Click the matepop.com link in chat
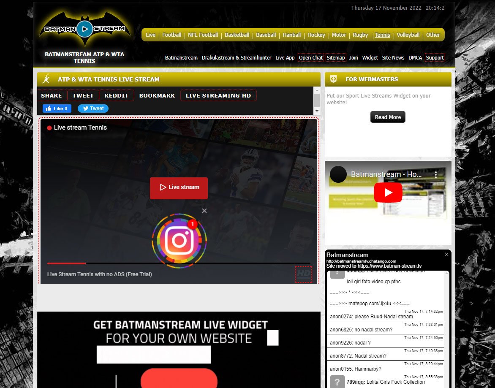The image size is (495, 388). [370, 304]
